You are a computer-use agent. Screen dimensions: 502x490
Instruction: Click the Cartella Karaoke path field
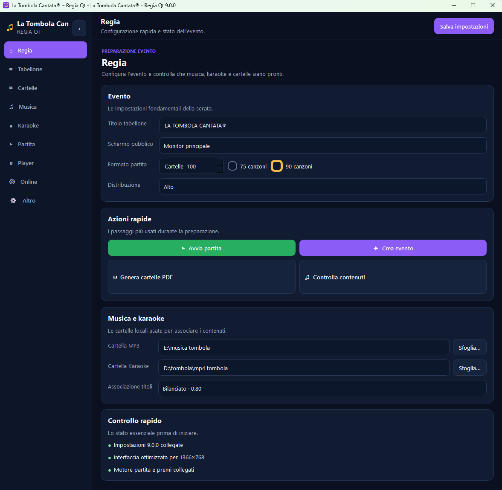pos(304,368)
